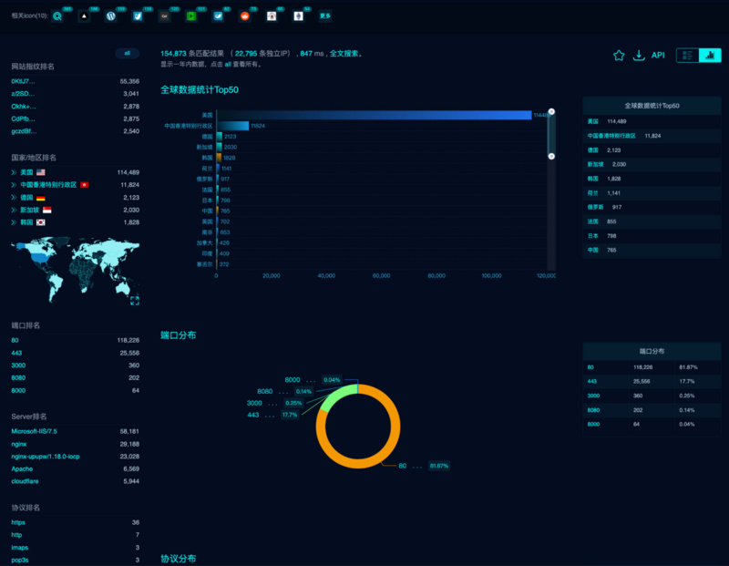The width and height of the screenshot is (729, 566).
Task: Switch to list view mode
Action: 687,56
